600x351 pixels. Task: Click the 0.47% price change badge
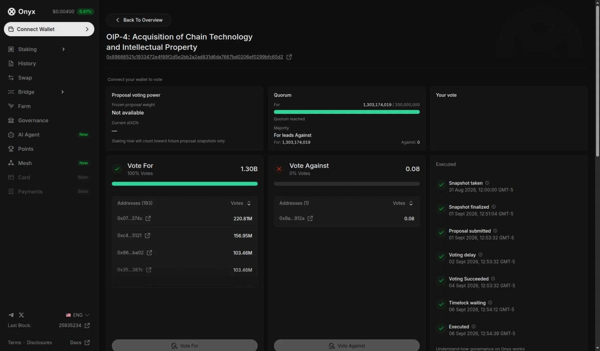(85, 11)
